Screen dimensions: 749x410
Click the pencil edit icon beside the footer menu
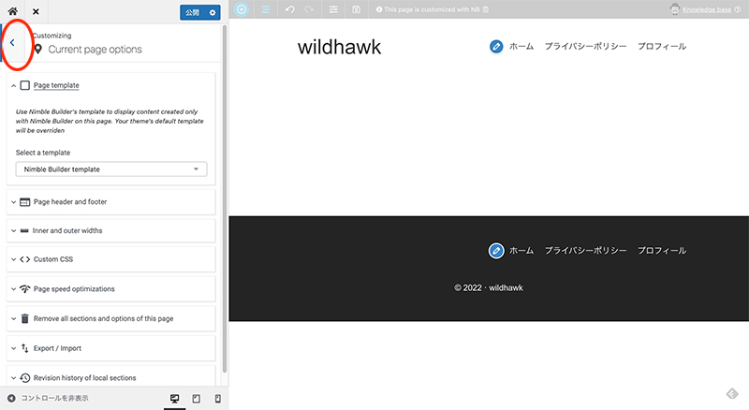click(x=496, y=250)
